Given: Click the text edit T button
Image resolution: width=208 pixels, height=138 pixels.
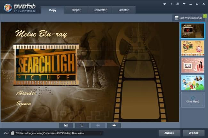Looking at the screenshot, I should coord(82,125).
